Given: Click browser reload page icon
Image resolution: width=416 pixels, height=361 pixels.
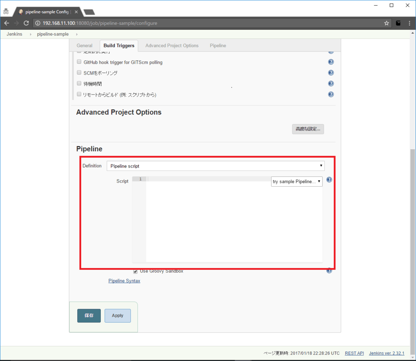Looking at the screenshot, I should (26, 23).
